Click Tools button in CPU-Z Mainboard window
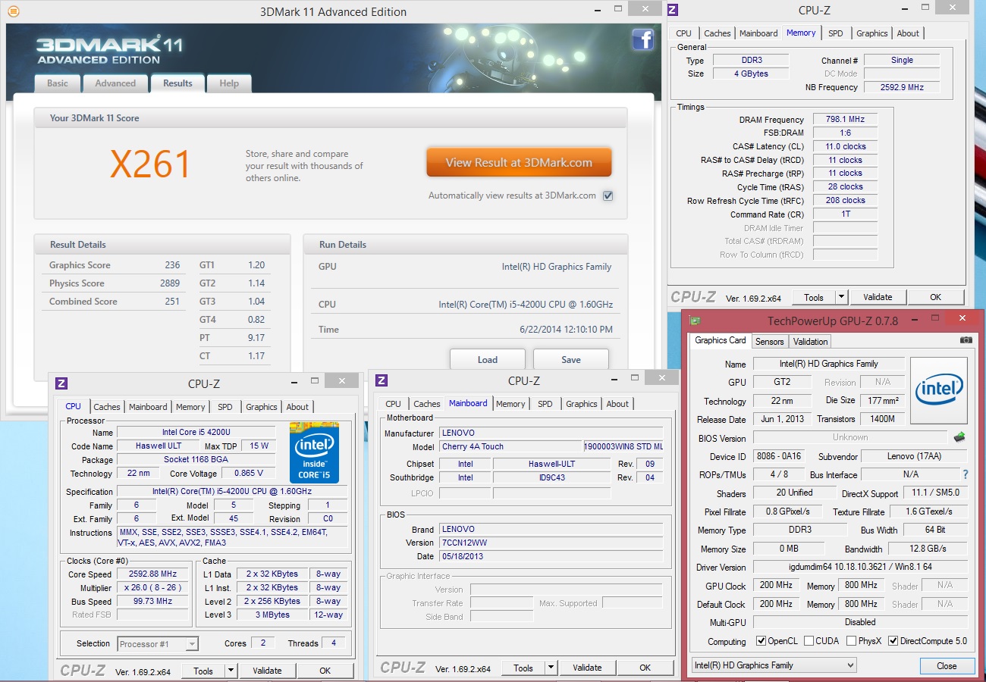The width and height of the screenshot is (986, 682). tap(523, 668)
